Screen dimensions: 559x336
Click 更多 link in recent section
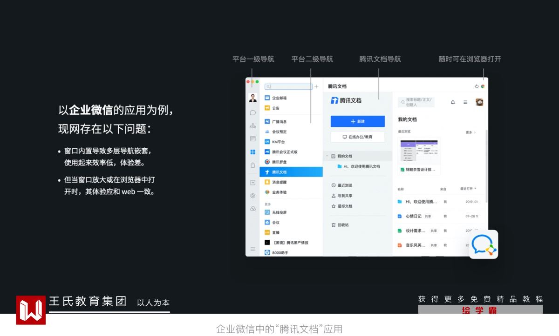coord(470,132)
